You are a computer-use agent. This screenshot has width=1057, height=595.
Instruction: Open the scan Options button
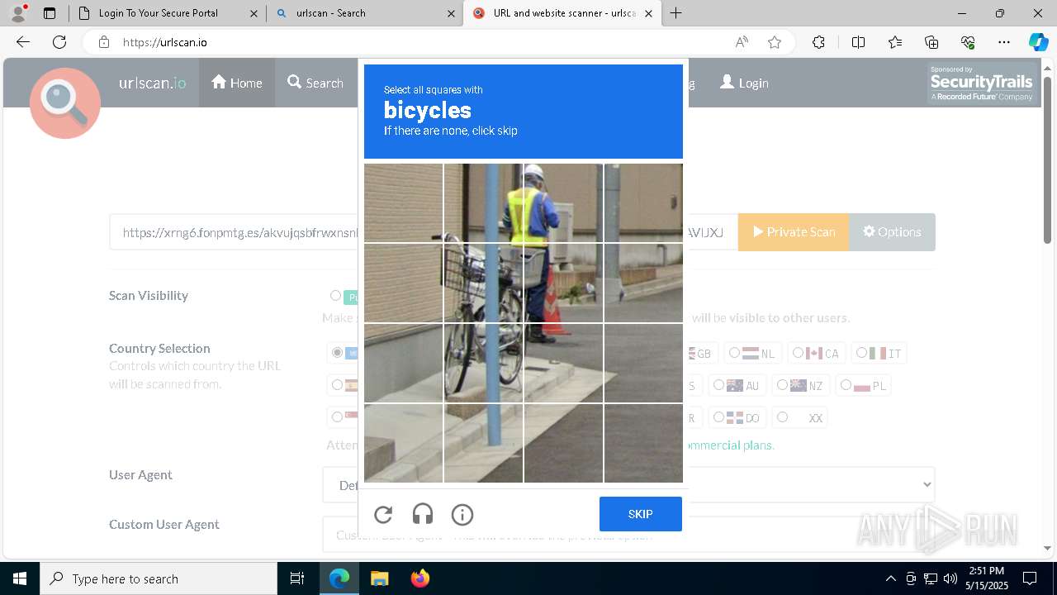[892, 232]
